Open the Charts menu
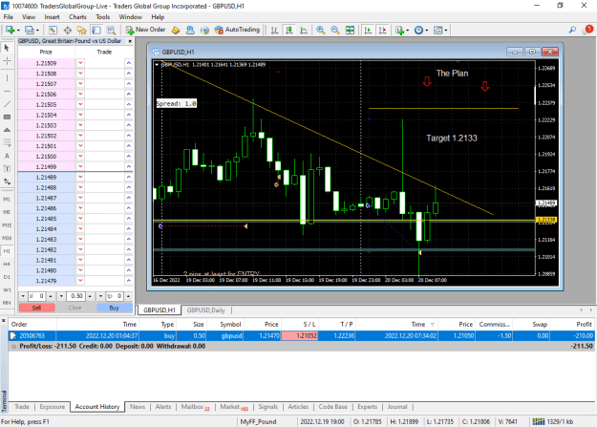This screenshot has height=427, width=597. tap(77, 17)
